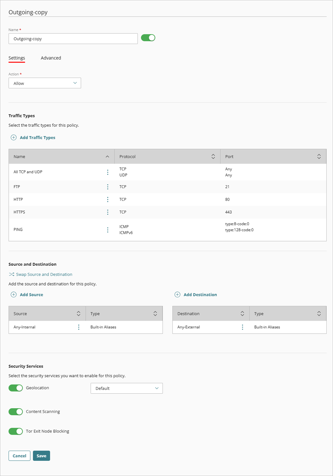Open the Geolocation Default dropdown
This screenshot has height=476, width=333.
click(x=127, y=388)
